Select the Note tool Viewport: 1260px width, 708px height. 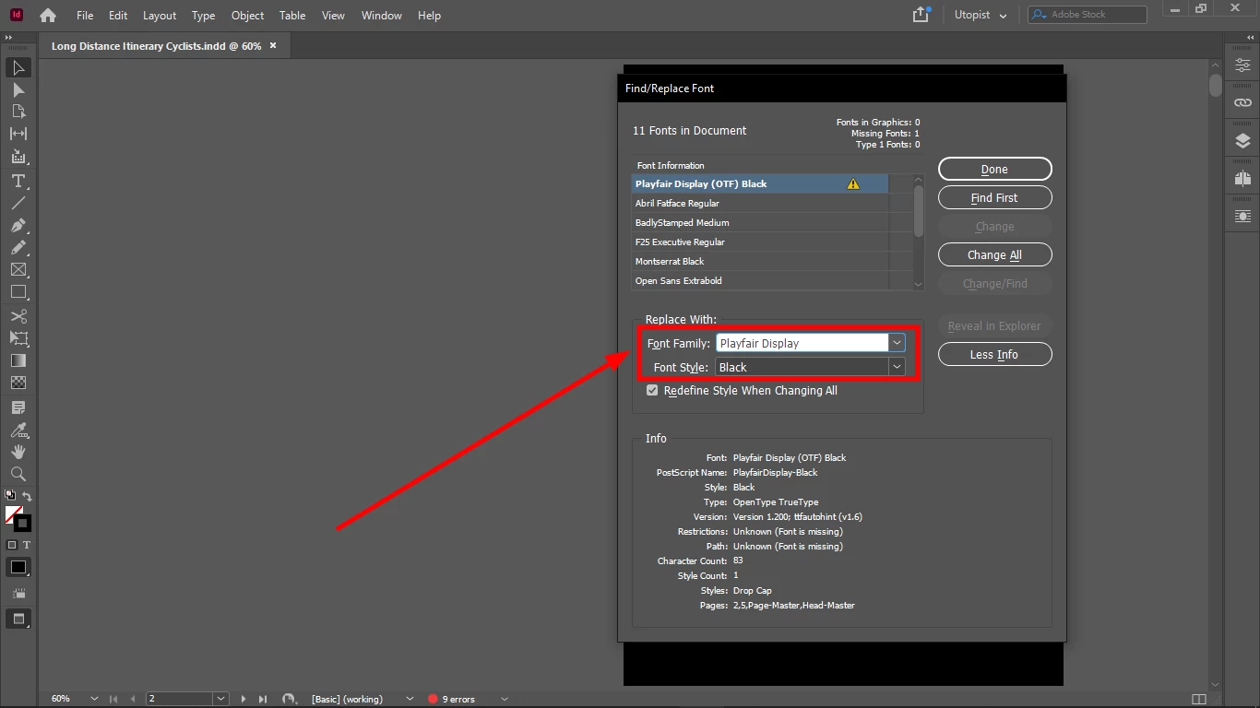[x=18, y=407]
